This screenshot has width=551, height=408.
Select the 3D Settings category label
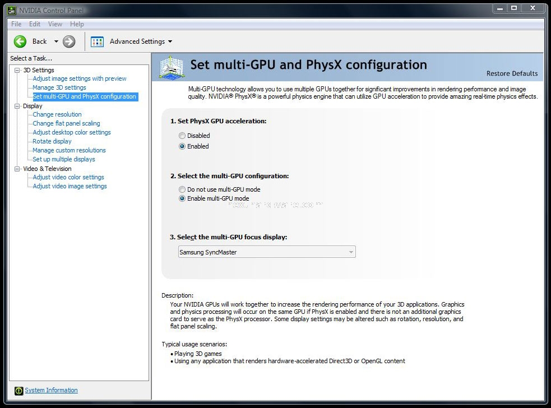[39, 70]
